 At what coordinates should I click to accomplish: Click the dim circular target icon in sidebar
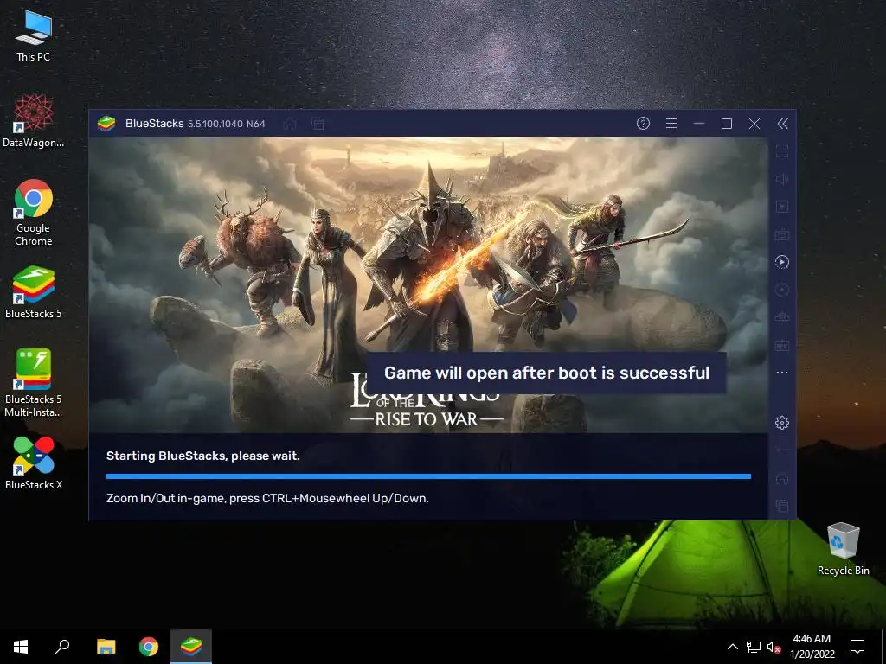[x=782, y=290]
